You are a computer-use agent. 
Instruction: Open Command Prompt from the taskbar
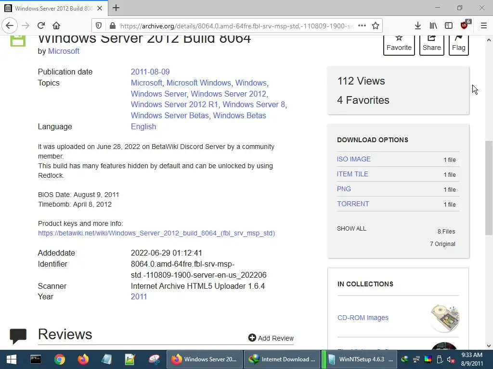pos(36,359)
